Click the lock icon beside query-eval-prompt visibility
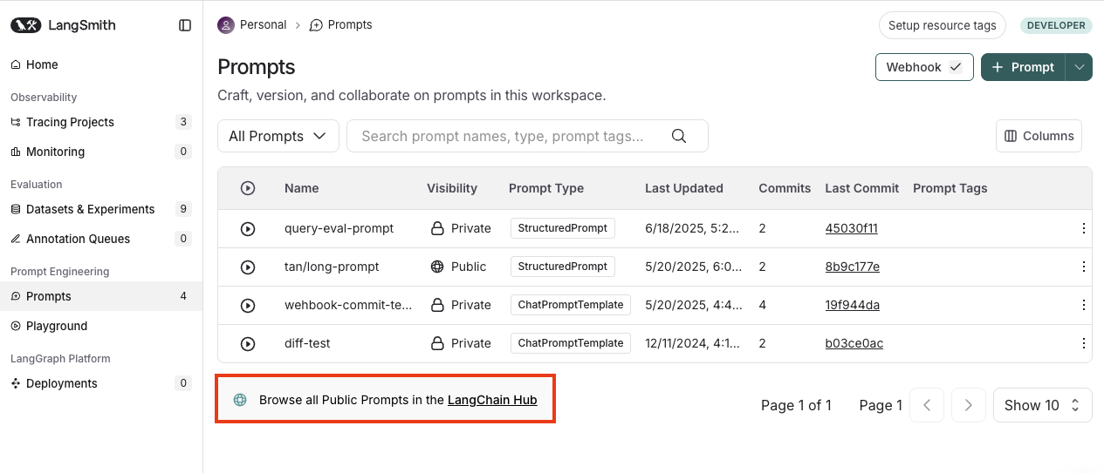Viewport: 1104px width, 473px height. [x=437, y=228]
